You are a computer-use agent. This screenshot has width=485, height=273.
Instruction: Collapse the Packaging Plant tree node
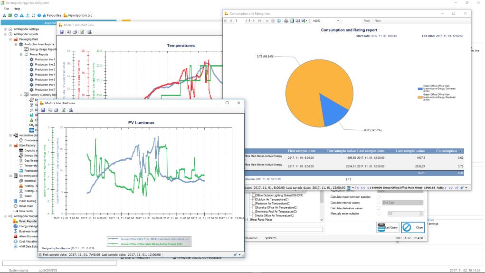(x=10, y=39)
